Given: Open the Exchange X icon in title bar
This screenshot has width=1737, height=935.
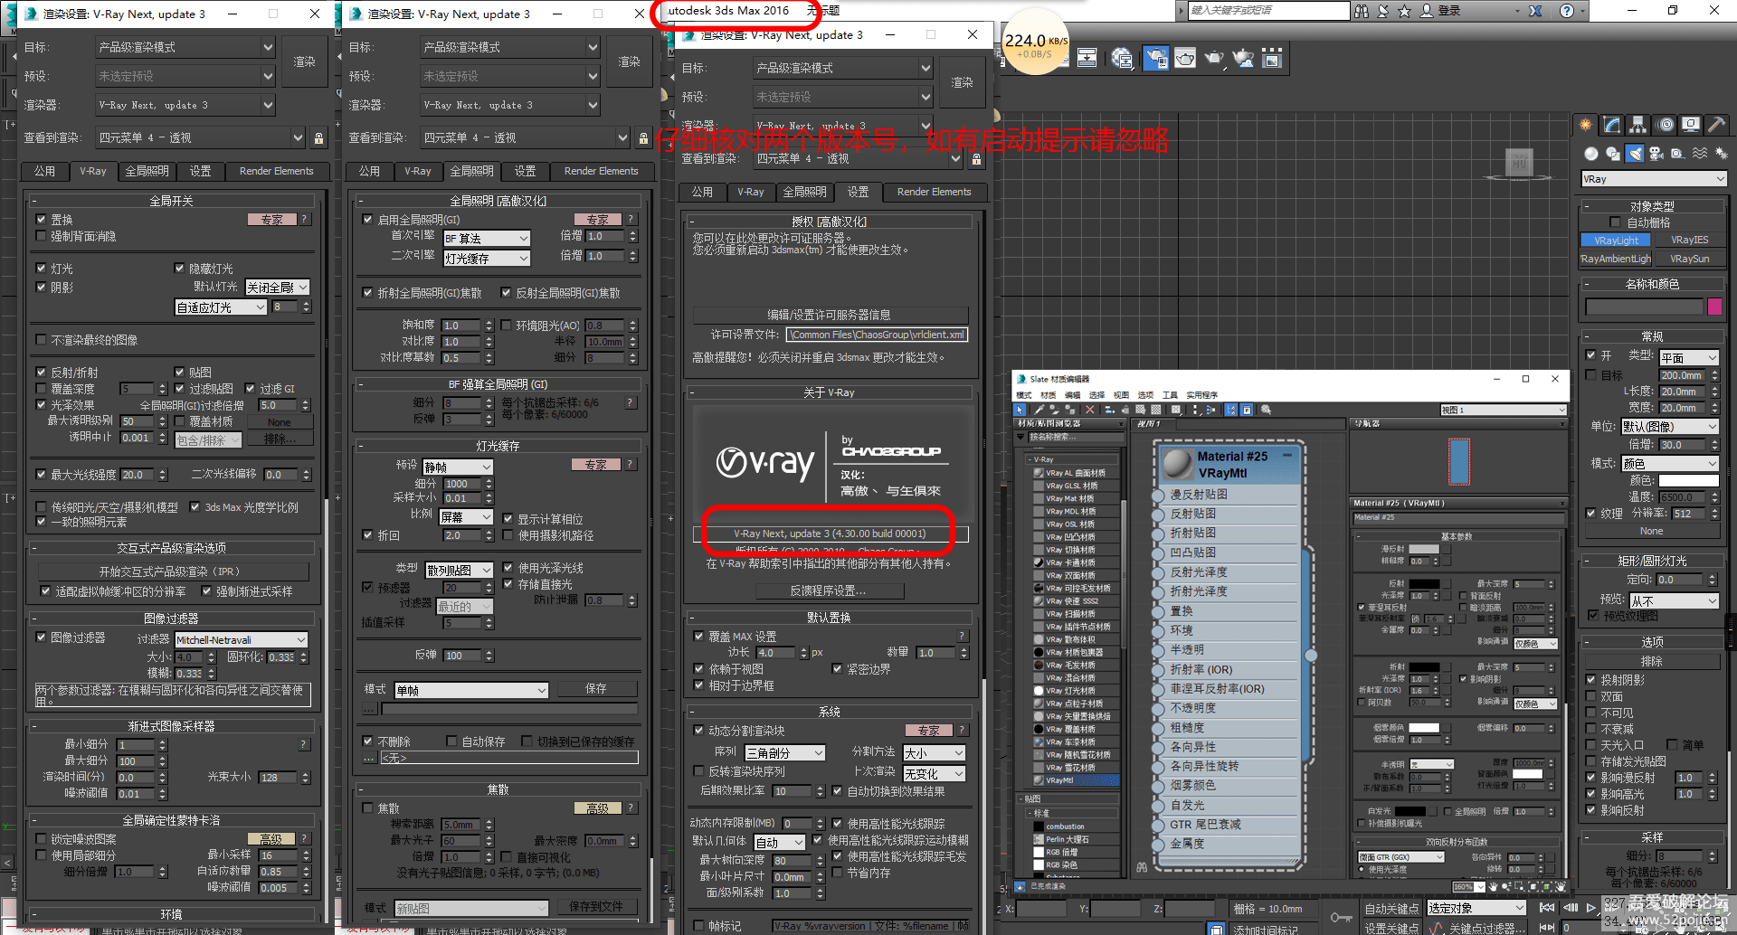Looking at the screenshot, I should coord(1536,11).
